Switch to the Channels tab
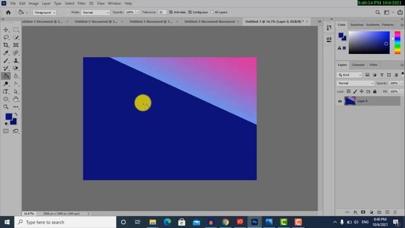The image size is (405, 228). [x=358, y=65]
